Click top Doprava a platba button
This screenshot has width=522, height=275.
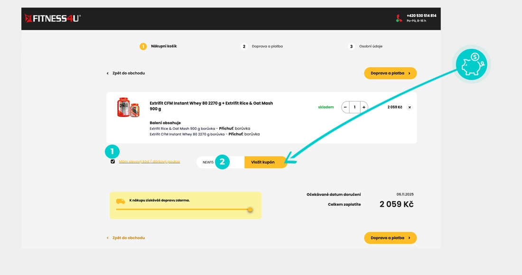390,73
